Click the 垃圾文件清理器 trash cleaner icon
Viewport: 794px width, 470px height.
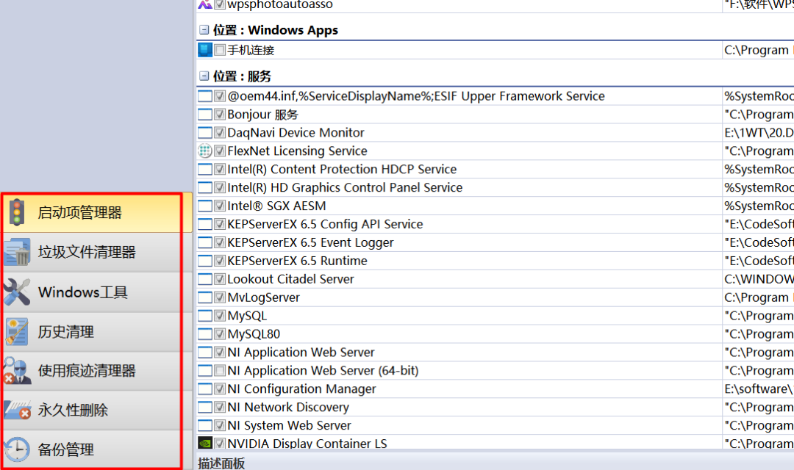(17, 253)
